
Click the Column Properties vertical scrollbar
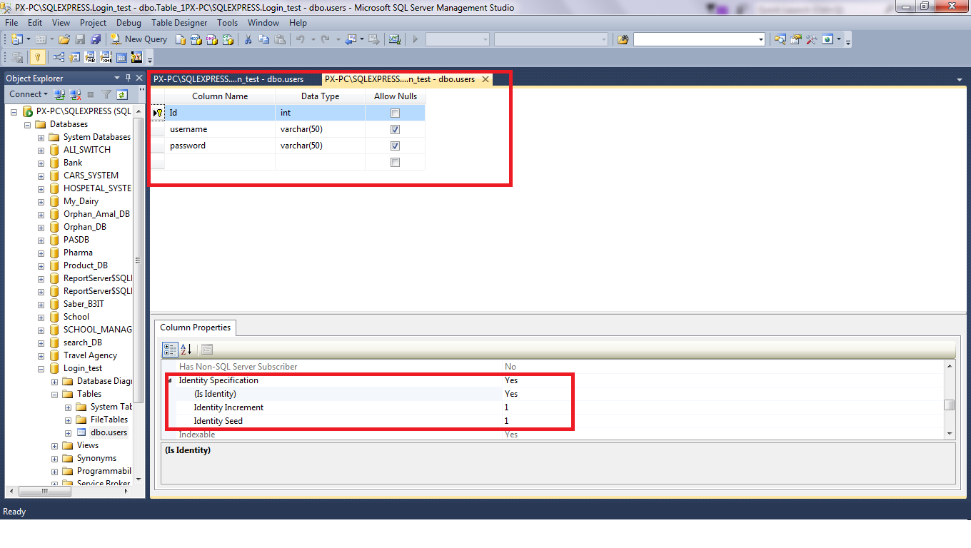coord(949,400)
